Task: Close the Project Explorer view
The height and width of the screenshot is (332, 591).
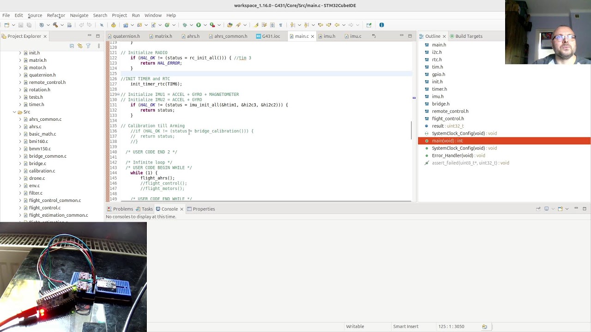Action: pyautogui.click(x=45, y=36)
